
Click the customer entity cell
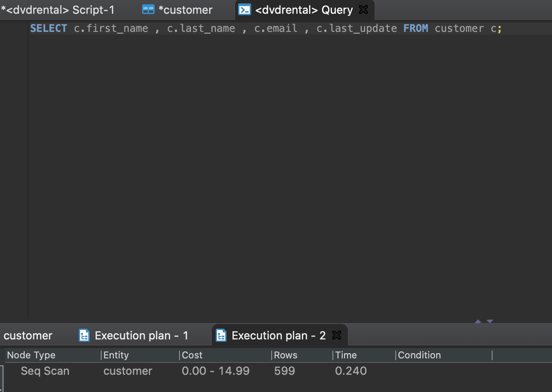point(128,371)
